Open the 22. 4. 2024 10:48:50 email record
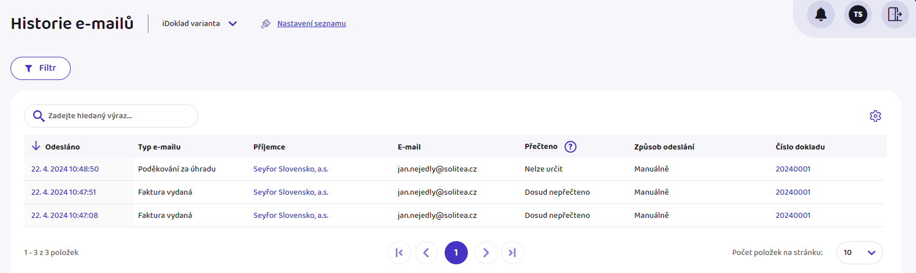The width and height of the screenshot is (916, 273). click(65, 169)
